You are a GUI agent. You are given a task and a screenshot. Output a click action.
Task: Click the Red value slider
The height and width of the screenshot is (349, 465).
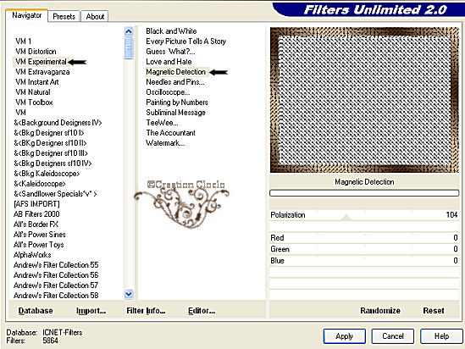pyautogui.click(x=364, y=238)
